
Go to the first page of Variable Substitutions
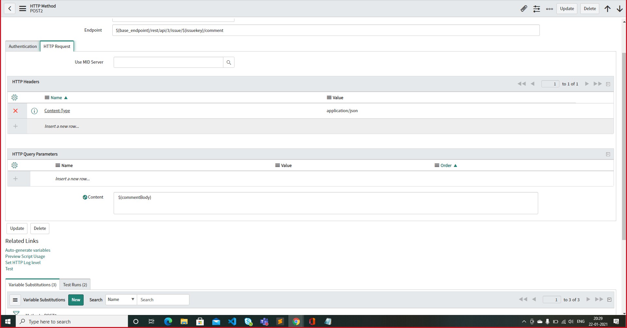[523, 299]
